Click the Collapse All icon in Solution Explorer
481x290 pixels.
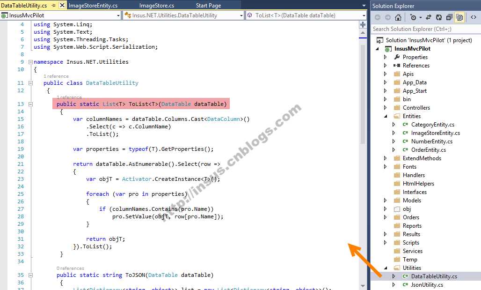pyautogui.click(x=449, y=17)
